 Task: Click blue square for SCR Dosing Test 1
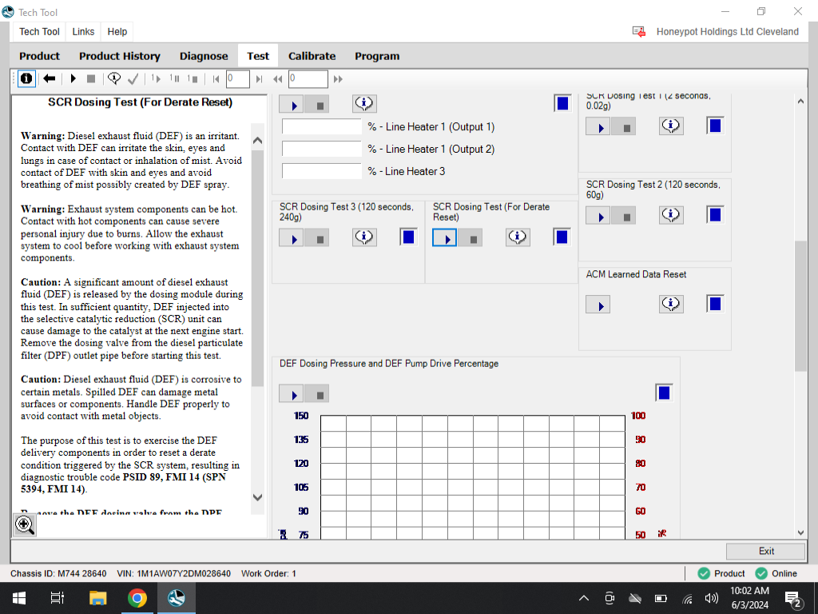coord(715,126)
